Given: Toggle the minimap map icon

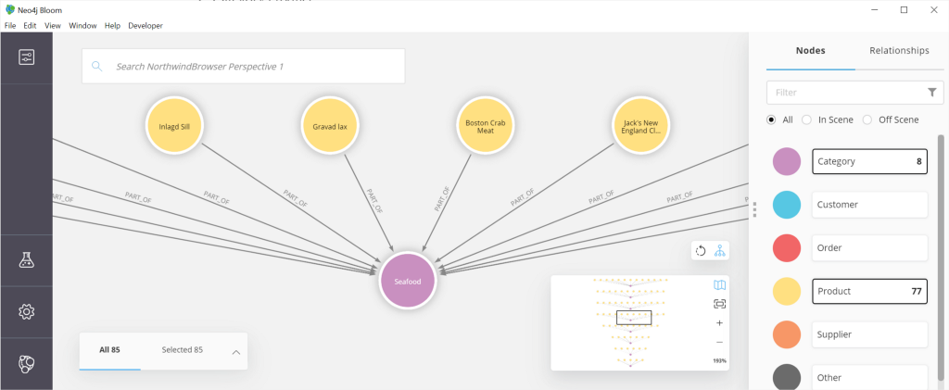Looking at the screenshot, I should pyautogui.click(x=719, y=284).
